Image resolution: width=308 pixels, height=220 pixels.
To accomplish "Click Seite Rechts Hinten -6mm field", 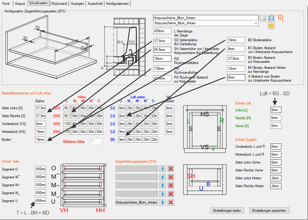I will click(276, 186).
